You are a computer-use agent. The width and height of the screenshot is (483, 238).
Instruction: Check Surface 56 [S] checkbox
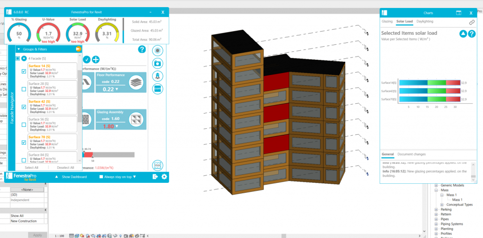tap(24, 125)
